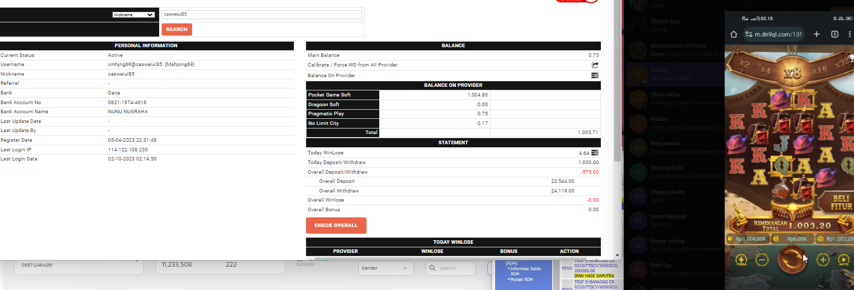Click the scrollbar down arrow of the popup
The image size is (854, 290).
[618, 256]
